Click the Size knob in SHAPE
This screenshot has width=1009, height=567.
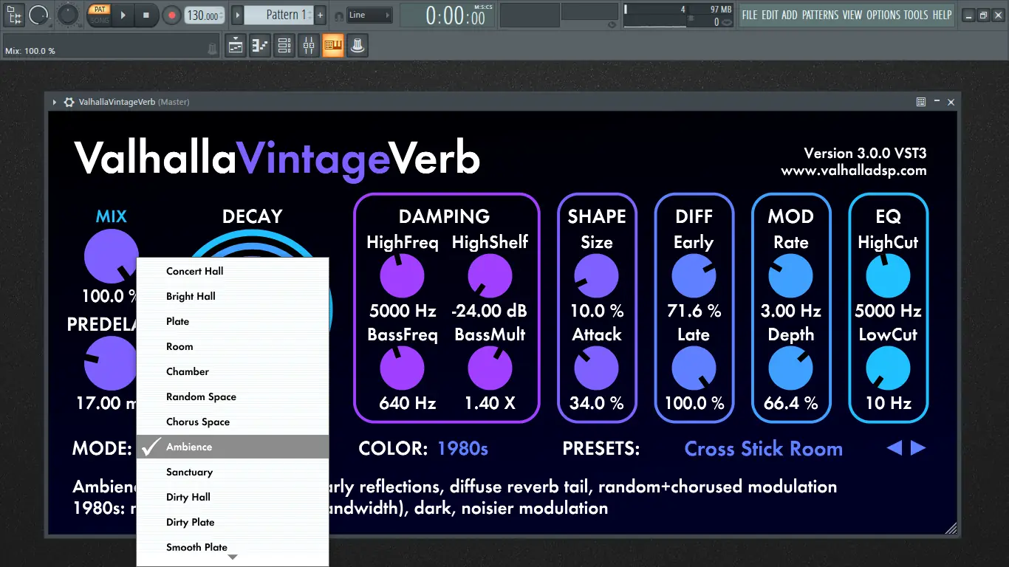point(596,277)
